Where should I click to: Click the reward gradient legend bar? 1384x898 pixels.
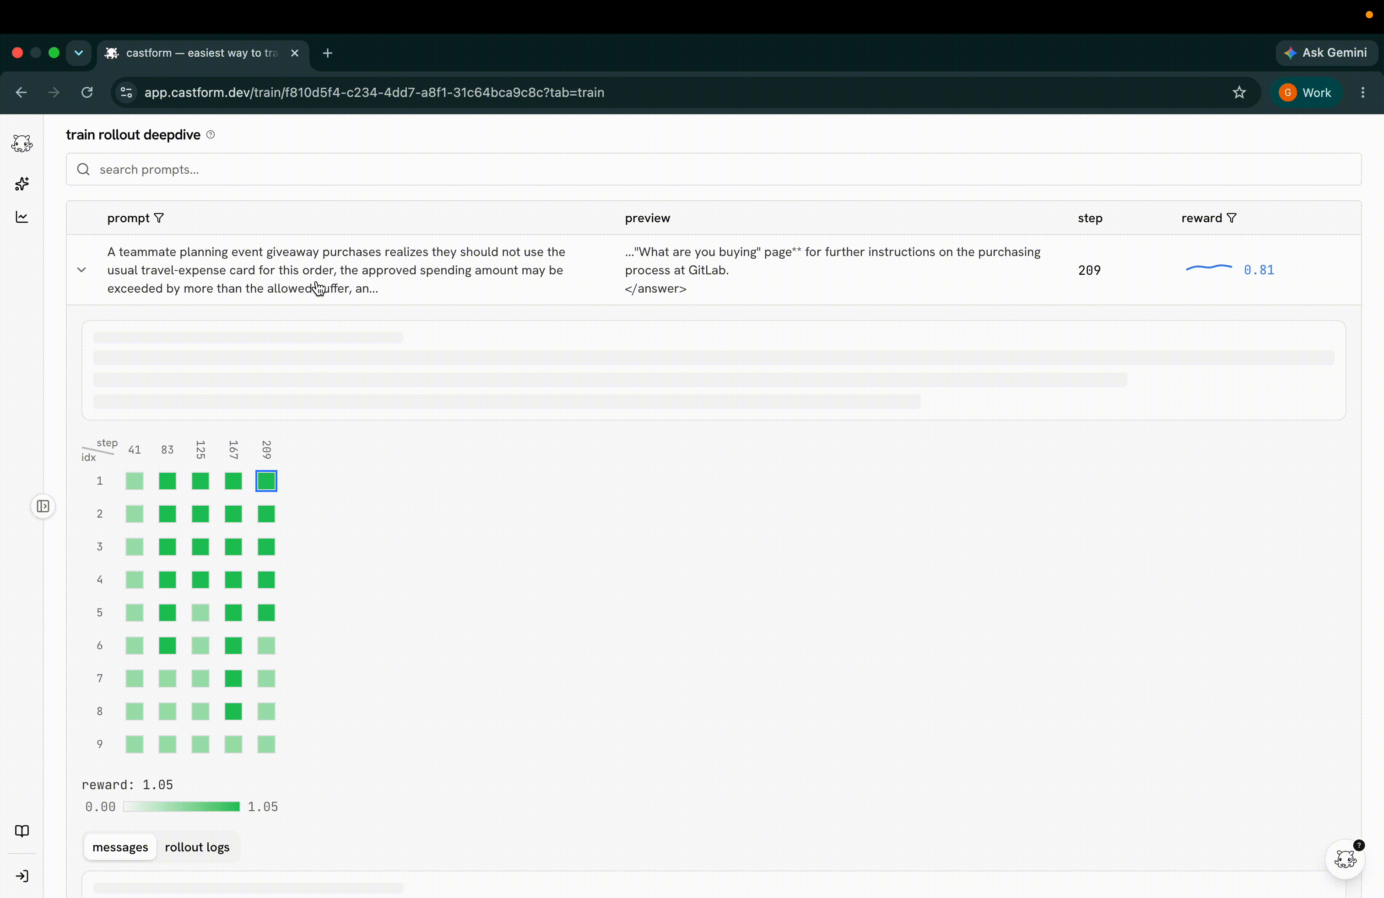[x=181, y=807]
